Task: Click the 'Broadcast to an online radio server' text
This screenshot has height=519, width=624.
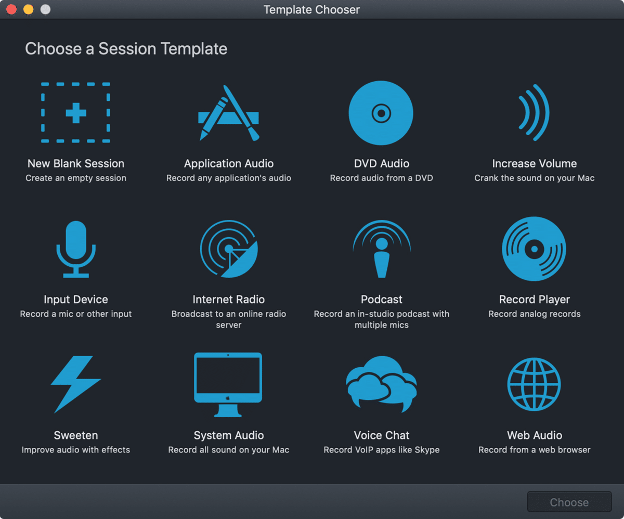Action: (x=229, y=319)
